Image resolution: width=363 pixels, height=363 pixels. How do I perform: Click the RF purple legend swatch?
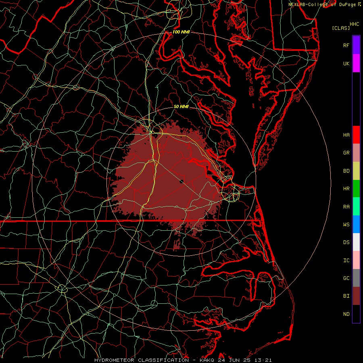(x=356, y=45)
